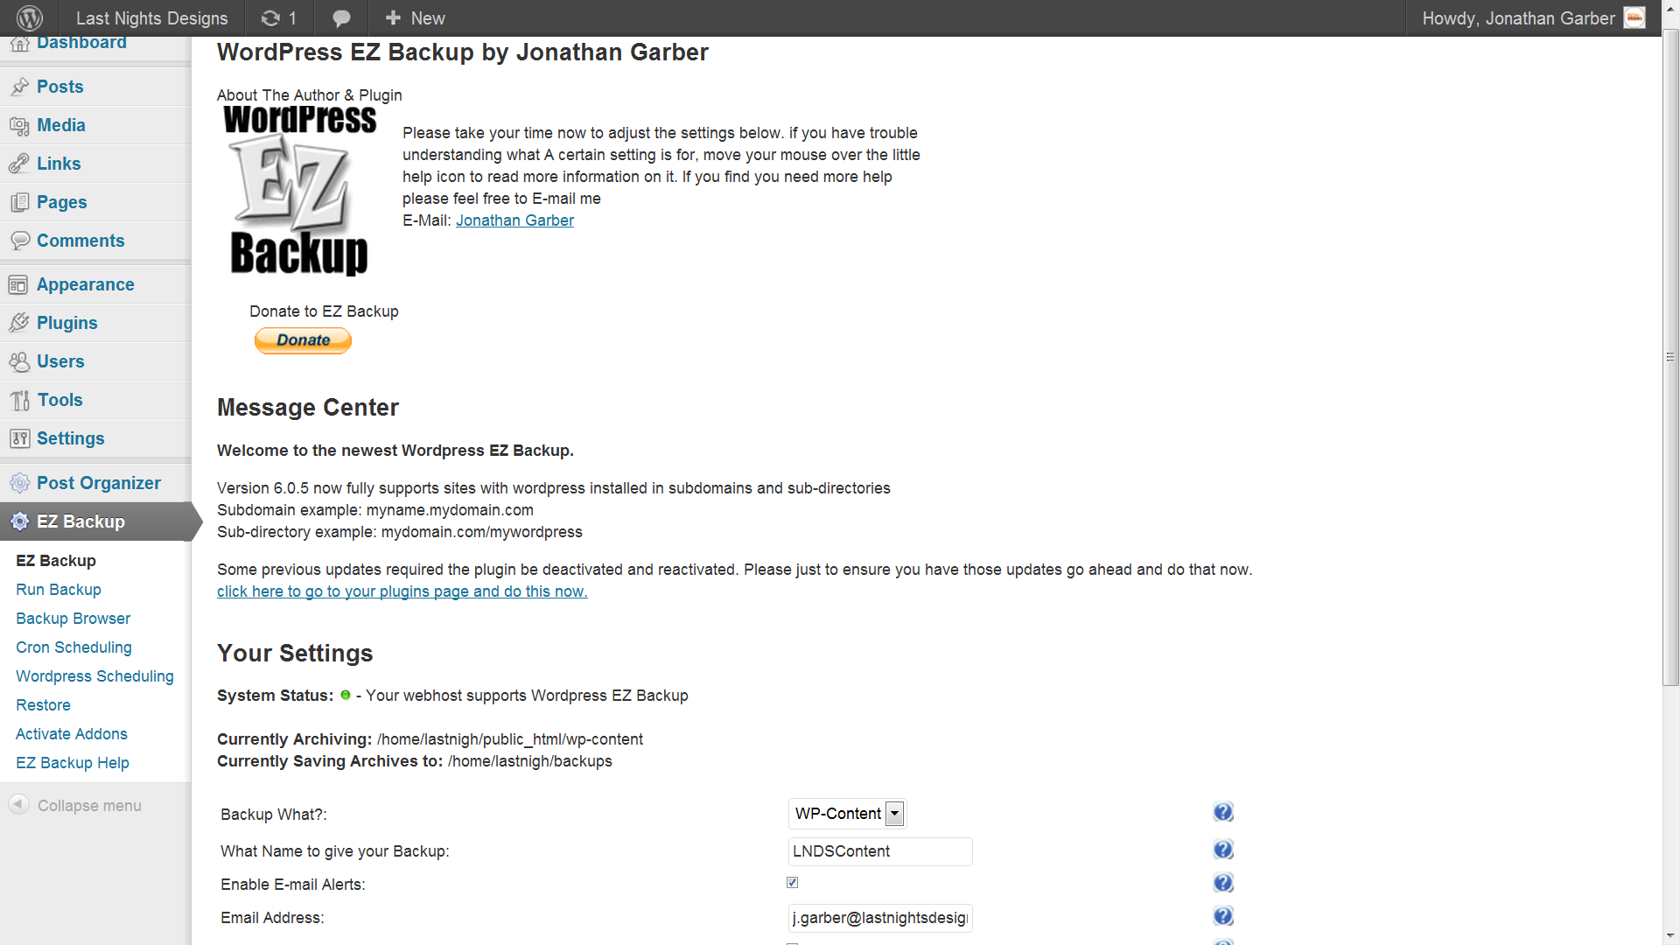The height and width of the screenshot is (945, 1680).
Task: Click the Users icon in sidebar
Action: 19,361
